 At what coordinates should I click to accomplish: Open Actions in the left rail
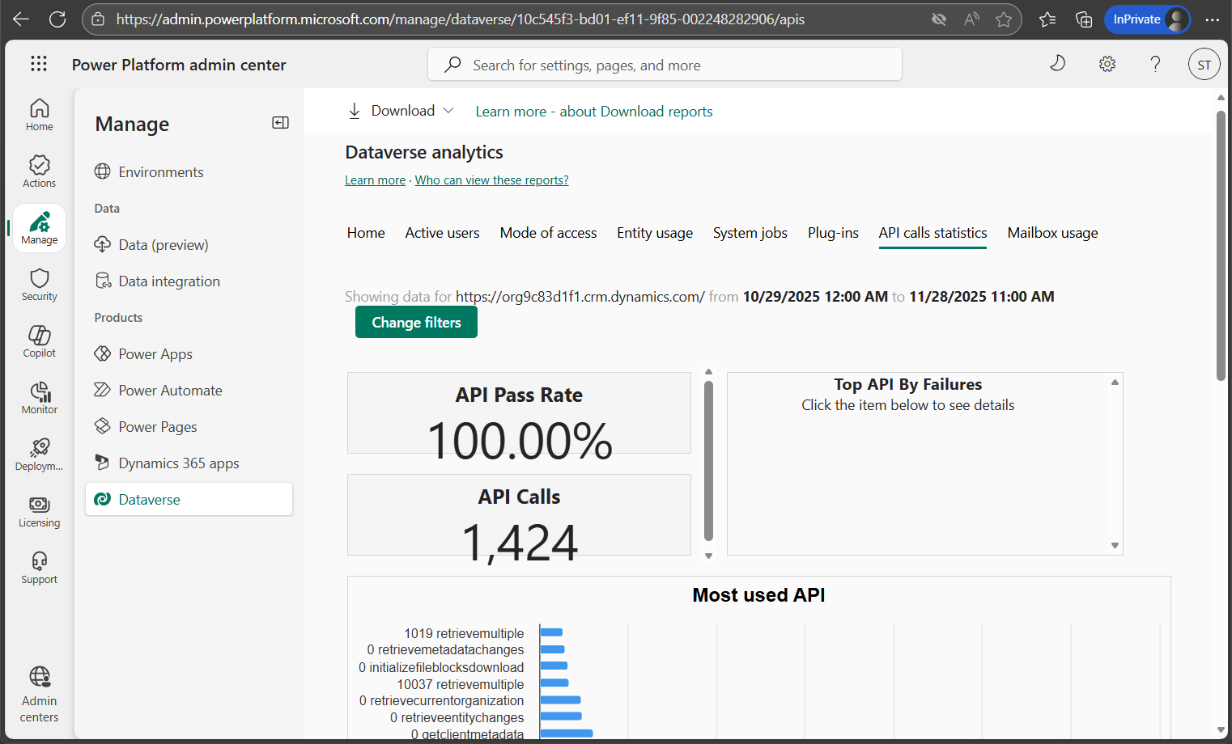coord(39,171)
